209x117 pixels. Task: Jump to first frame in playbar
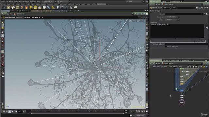tap(4, 111)
